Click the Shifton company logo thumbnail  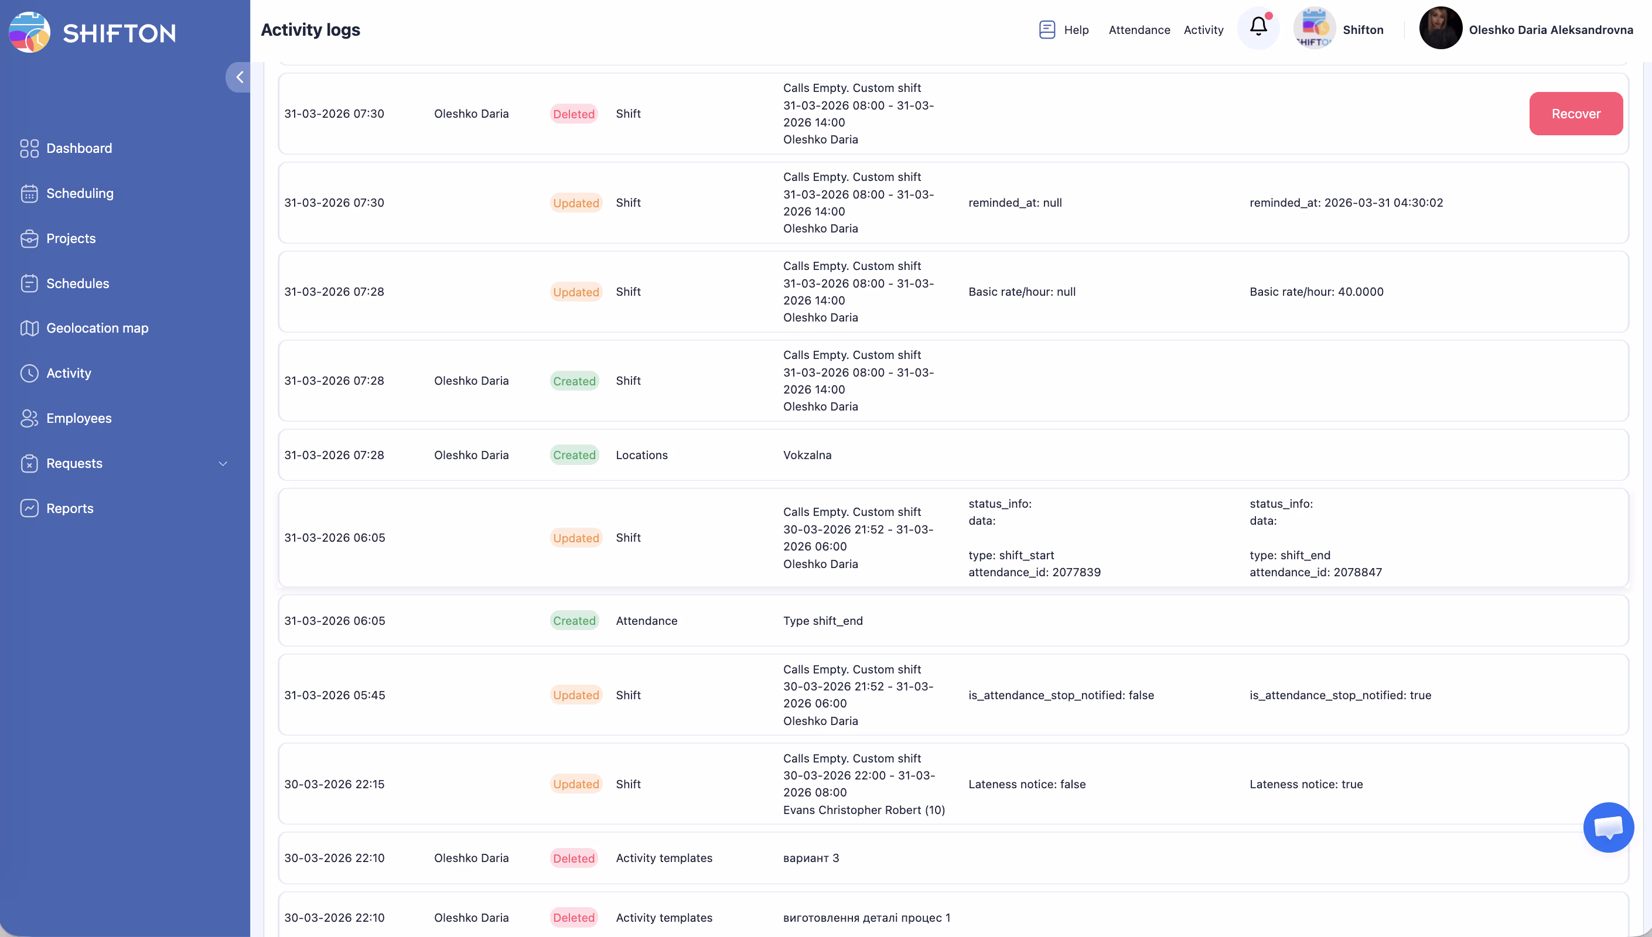1313,28
